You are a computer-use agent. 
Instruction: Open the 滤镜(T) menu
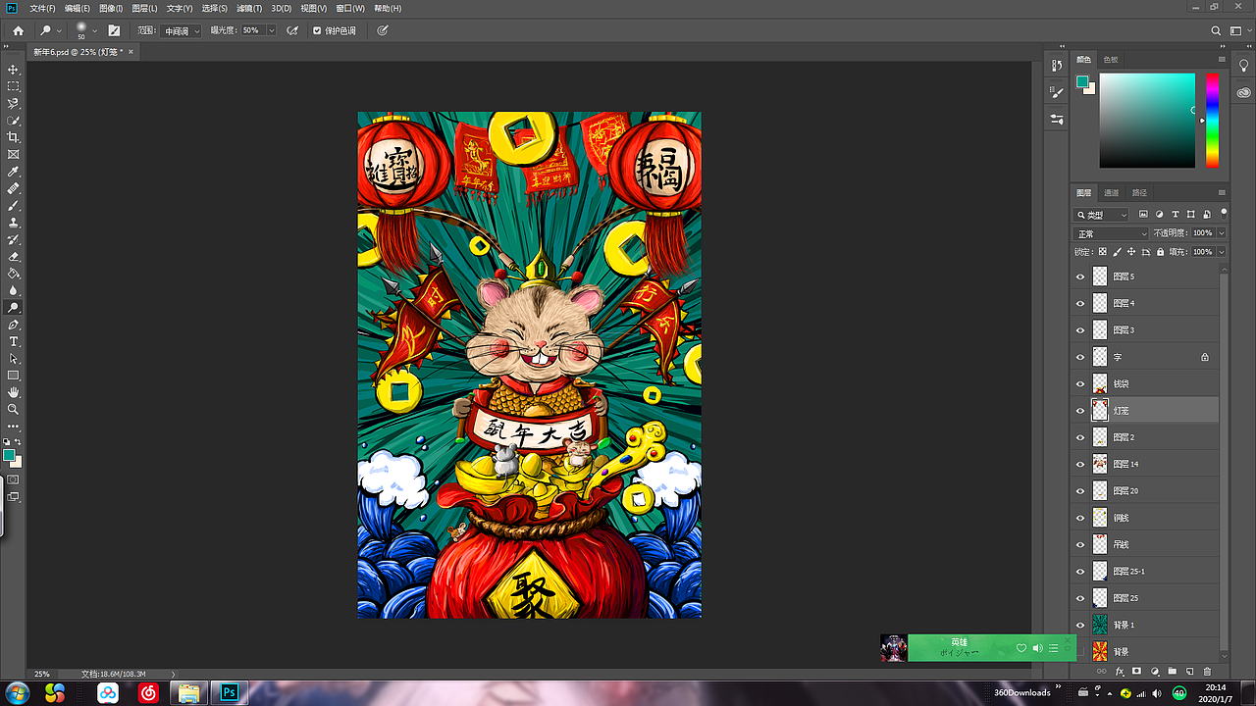(x=249, y=8)
